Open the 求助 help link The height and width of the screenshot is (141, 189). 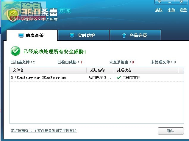[171, 10]
